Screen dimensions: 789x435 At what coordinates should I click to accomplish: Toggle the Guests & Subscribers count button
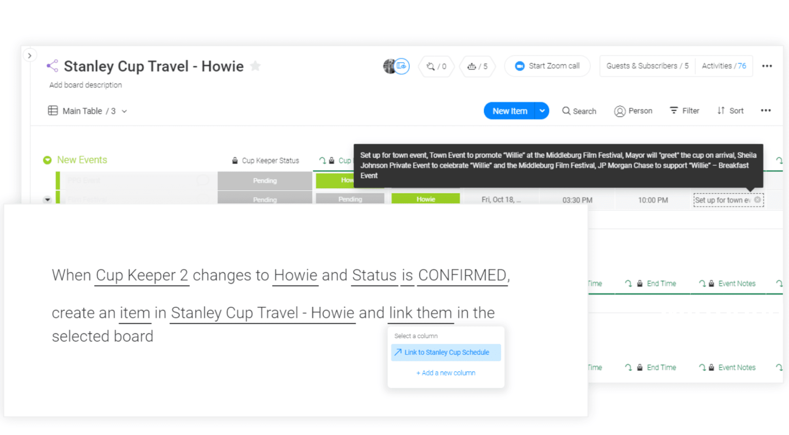[647, 66]
